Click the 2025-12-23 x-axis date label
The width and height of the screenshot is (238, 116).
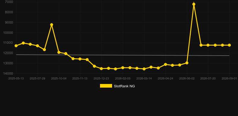coord(101,79)
